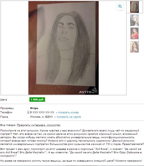The image size is (144, 166).
Task: Click the arrow before "показать номер"
Action: coord(56,113)
